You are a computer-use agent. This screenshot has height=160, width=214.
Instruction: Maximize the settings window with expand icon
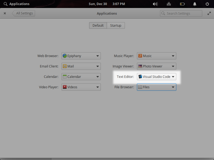(209, 13)
